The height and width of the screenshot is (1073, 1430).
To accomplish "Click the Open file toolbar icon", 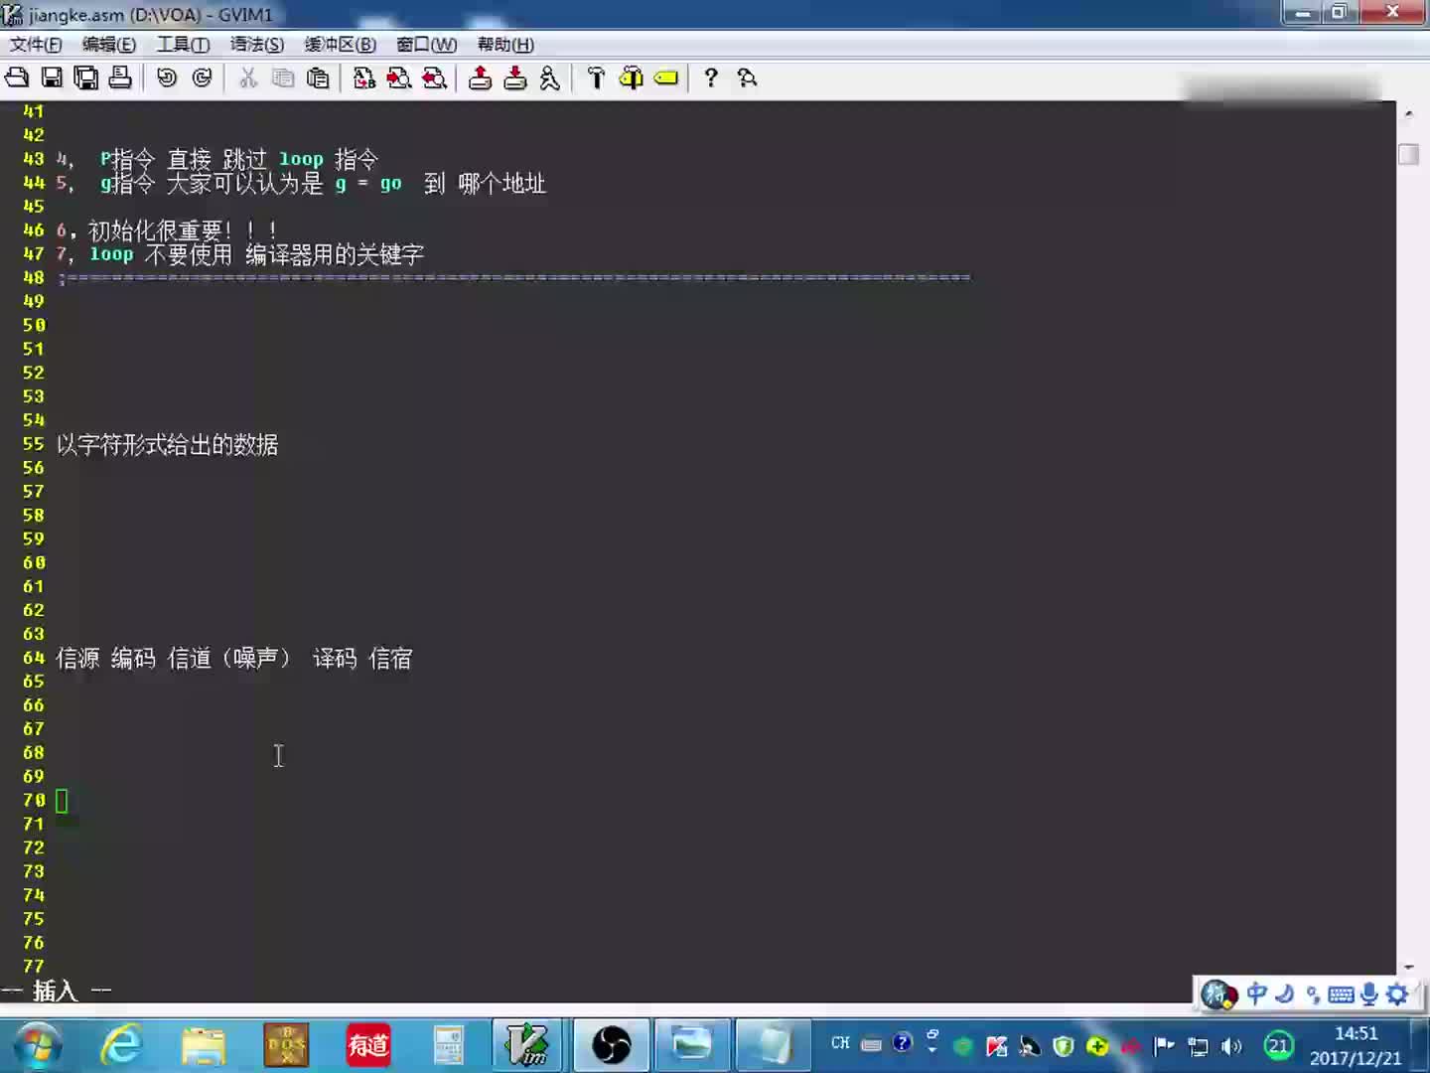I will (x=17, y=77).
